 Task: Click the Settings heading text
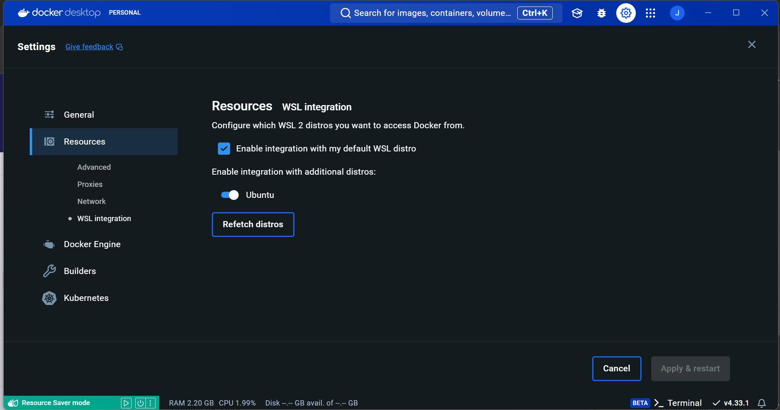[x=36, y=47]
